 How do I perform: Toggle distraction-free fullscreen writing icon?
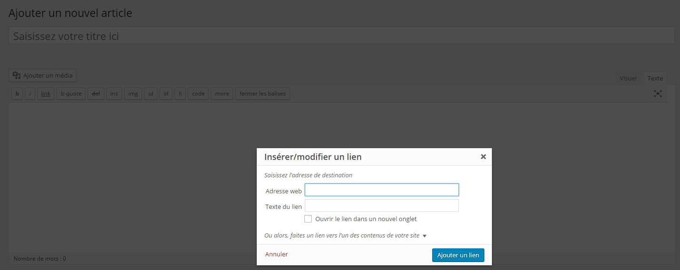click(658, 94)
